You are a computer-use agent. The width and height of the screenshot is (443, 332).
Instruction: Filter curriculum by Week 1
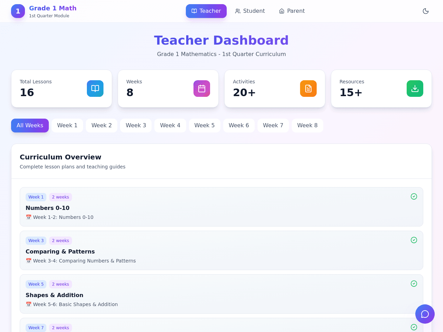point(67,126)
